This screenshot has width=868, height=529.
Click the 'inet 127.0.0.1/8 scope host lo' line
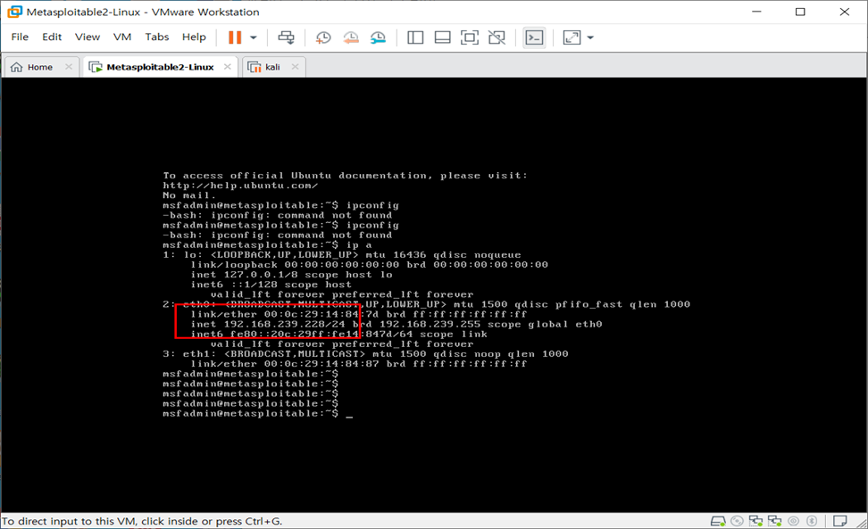(292, 275)
